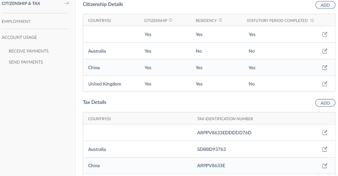
Task: Edit the China citizenship row
Action: tap(325, 68)
